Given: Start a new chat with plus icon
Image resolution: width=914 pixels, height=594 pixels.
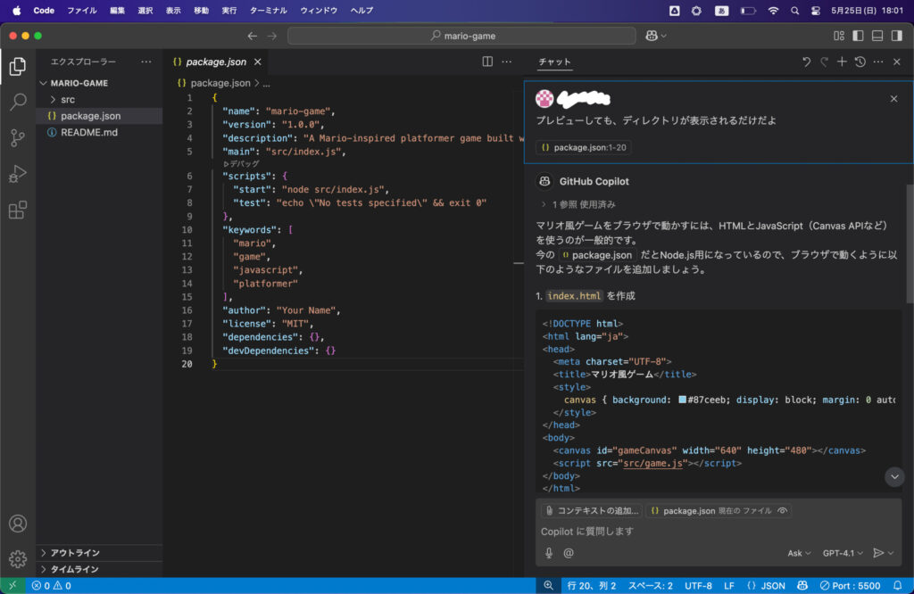Looking at the screenshot, I should tap(842, 62).
